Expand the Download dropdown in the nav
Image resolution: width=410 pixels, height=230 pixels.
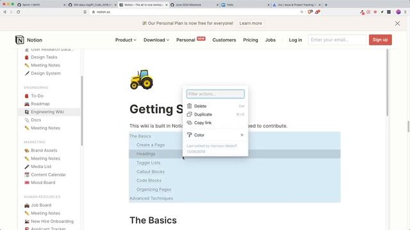click(156, 40)
